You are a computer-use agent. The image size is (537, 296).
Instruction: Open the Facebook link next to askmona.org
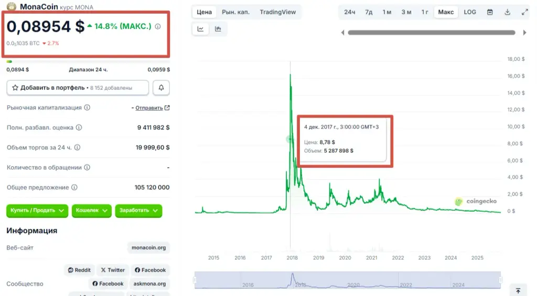108,283
